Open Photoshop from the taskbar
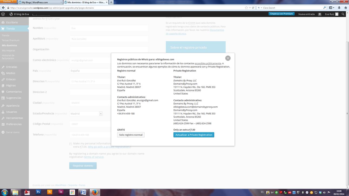 (38, 192)
